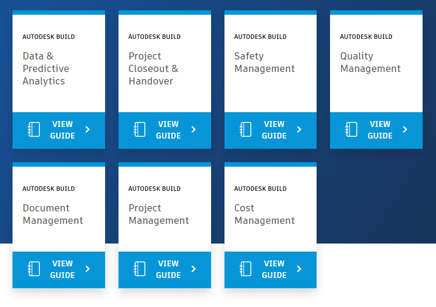Viewport: 436px width, 307px height.
Task: Click the guide book icon on Quality Management card
Action: 351,130
